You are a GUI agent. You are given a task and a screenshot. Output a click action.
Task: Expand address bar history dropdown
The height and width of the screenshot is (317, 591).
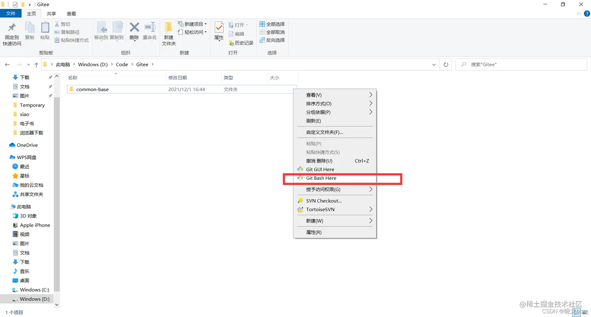click(x=434, y=64)
